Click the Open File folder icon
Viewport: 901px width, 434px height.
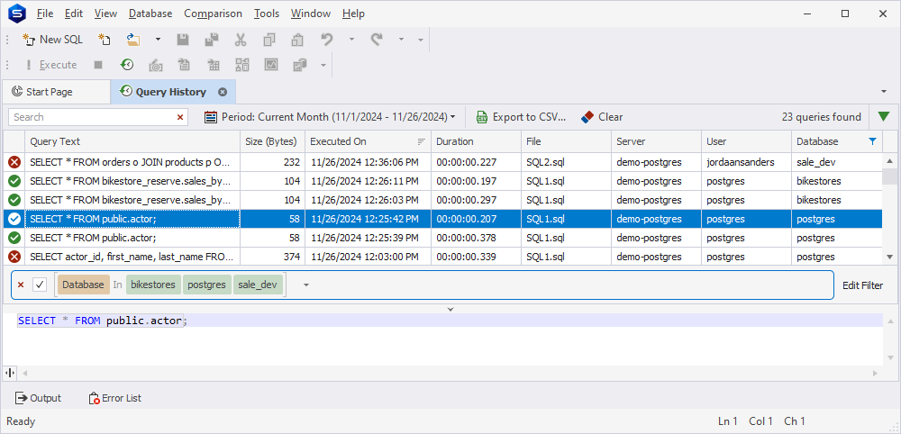pyautogui.click(x=133, y=40)
